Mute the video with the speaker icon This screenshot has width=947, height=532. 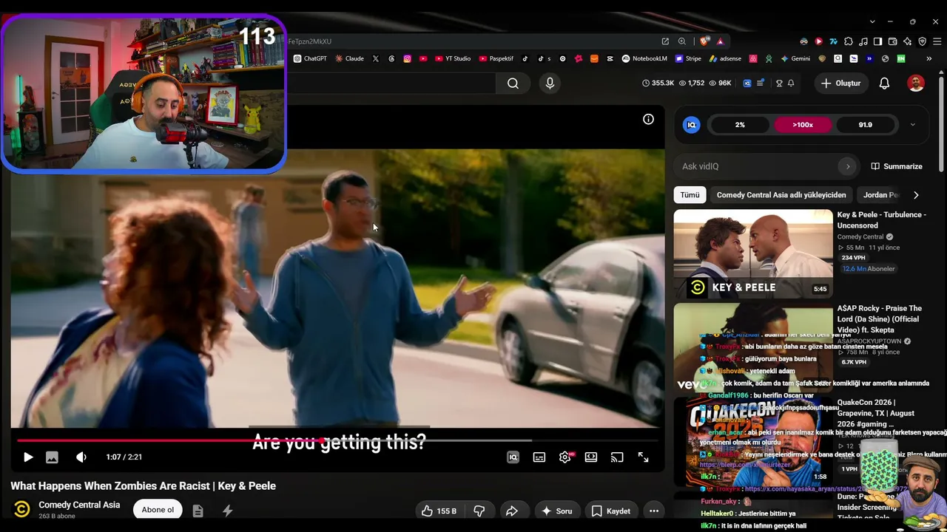(81, 457)
